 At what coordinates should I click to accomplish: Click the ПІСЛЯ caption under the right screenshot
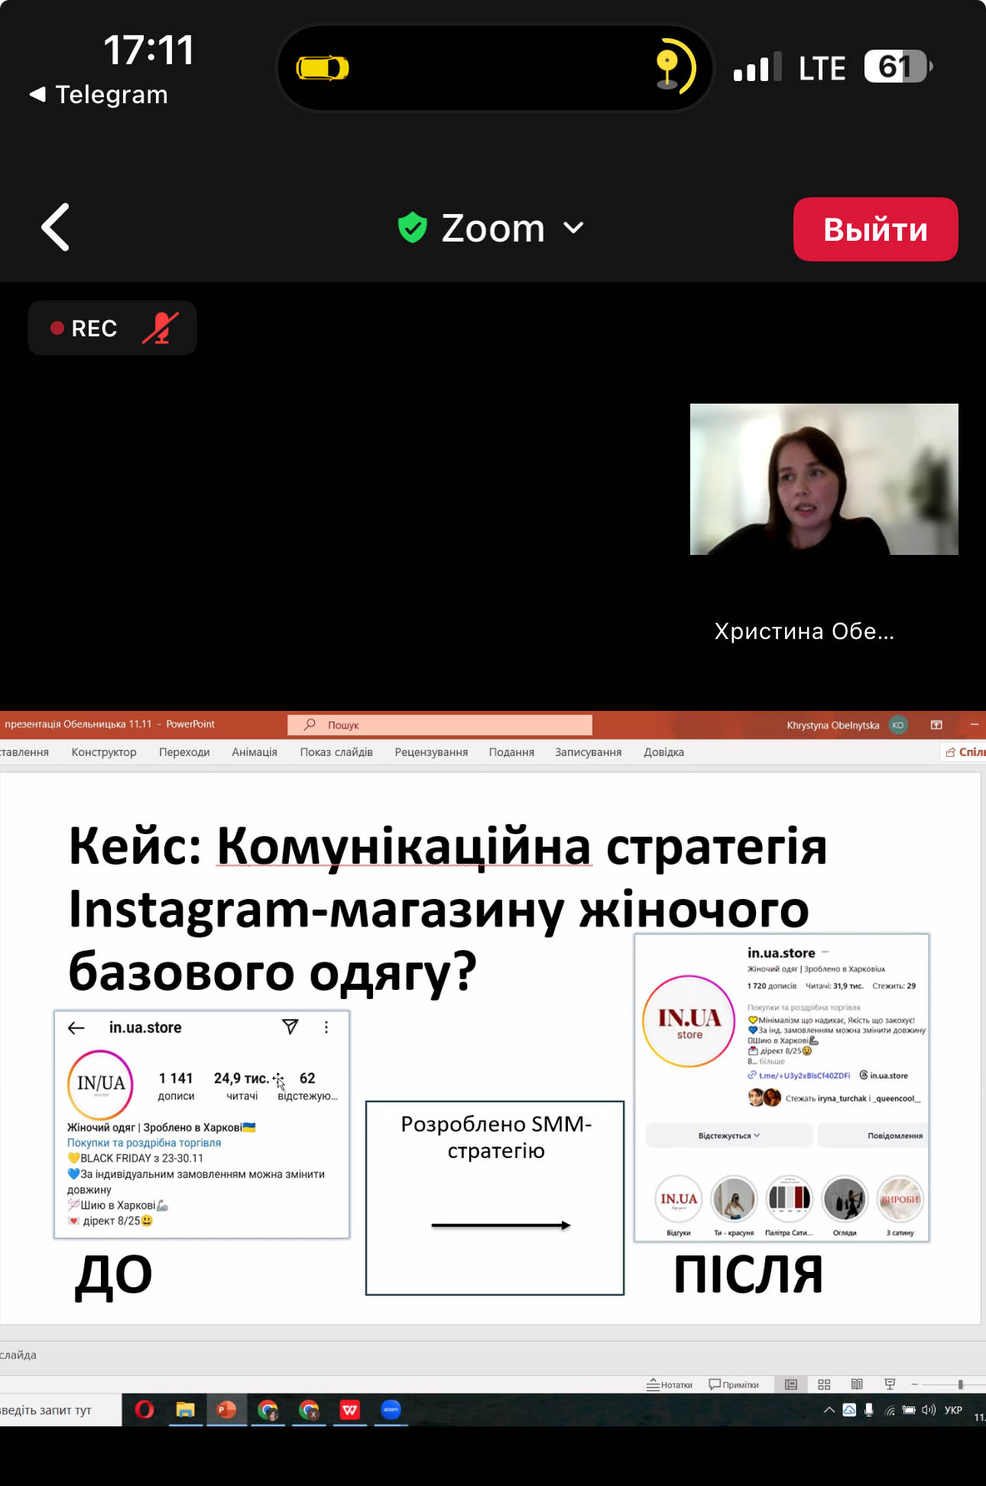748,1274
